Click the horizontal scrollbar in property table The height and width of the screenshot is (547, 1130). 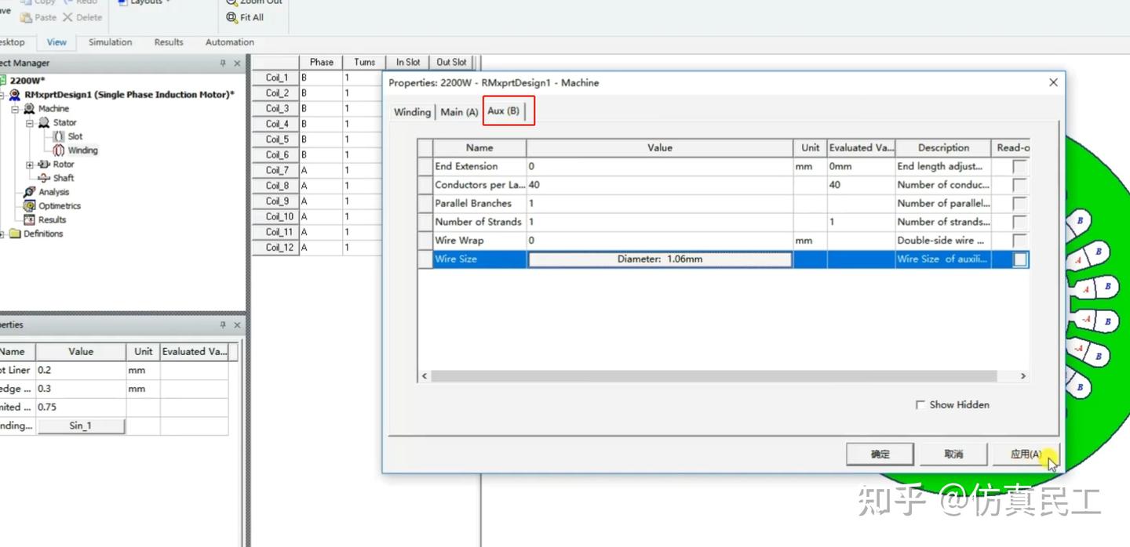pyautogui.click(x=714, y=376)
